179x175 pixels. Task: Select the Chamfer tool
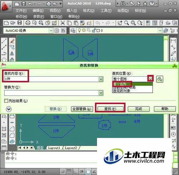tap(12, 129)
